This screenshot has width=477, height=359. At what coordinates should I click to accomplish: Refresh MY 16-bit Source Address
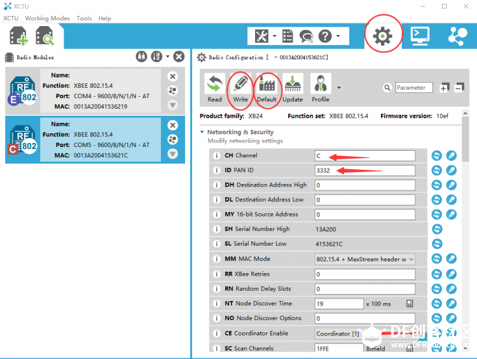coord(437,215)
